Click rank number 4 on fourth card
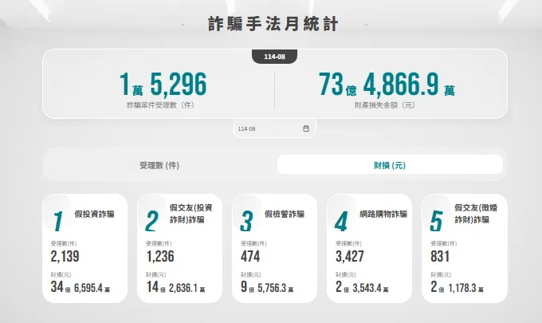542x323 pixels. (341, 222)
